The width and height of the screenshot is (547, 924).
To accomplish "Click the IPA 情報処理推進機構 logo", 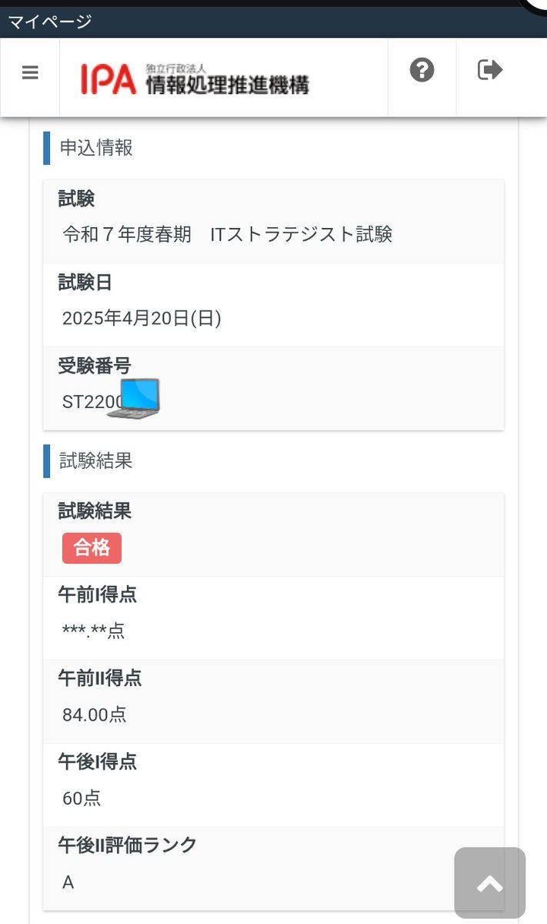I will click(x=195, y=78).
